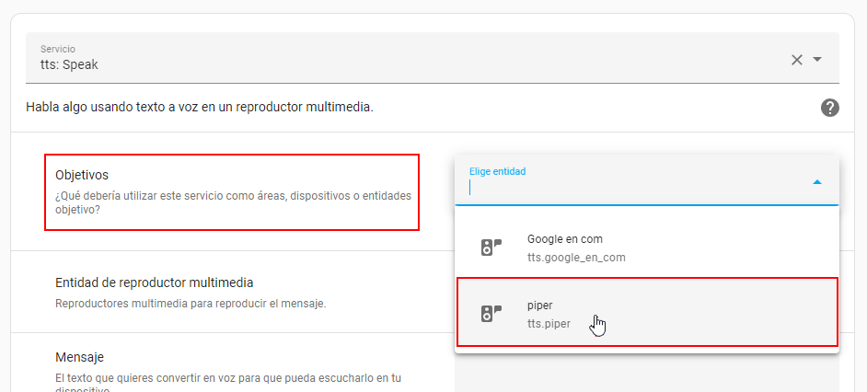Click the Habla algo usando texto description
Image resolution: width=867 pixels, height=392 pixels.
pyautogui.click(x=200, y=108)
